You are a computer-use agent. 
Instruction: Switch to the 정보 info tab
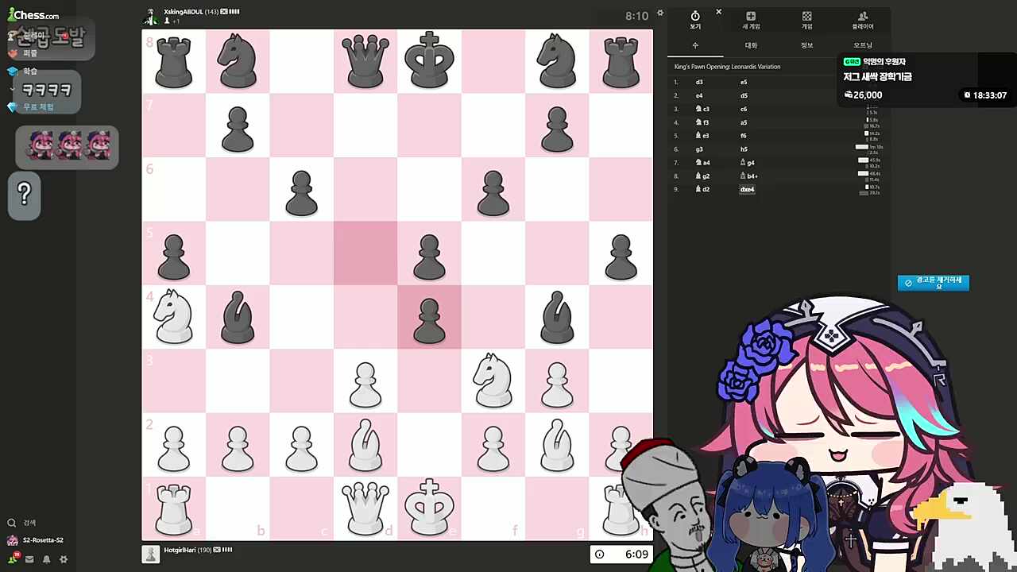click(806, 45)
